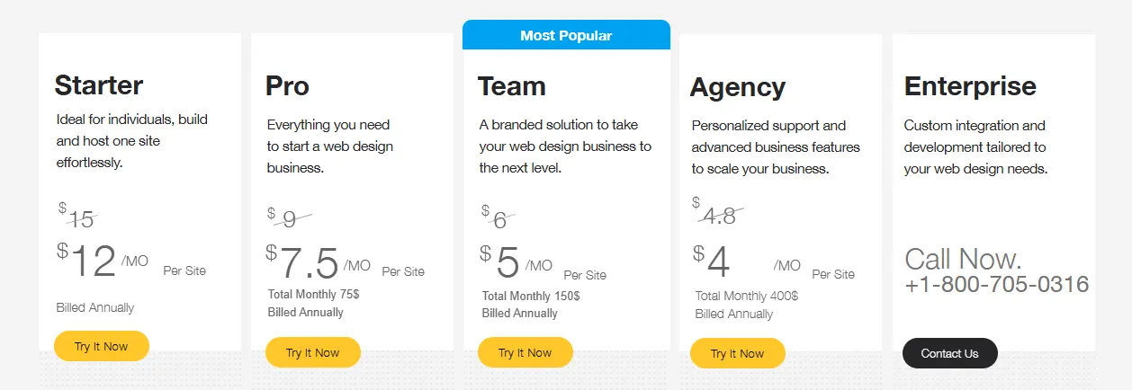Click Try It Now under Pro plan
1132x390 pixels.
tap(313, 352)
